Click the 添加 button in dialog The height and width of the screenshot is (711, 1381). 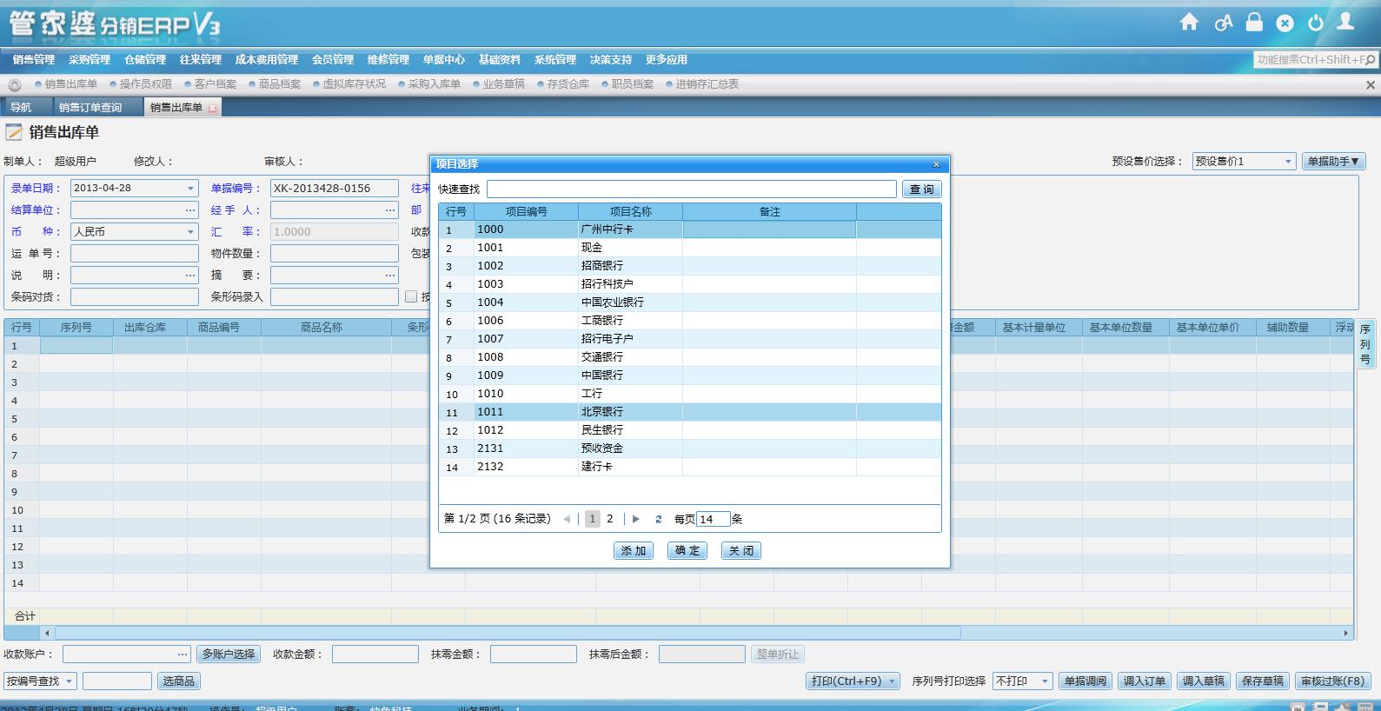(x=633, y=551)
